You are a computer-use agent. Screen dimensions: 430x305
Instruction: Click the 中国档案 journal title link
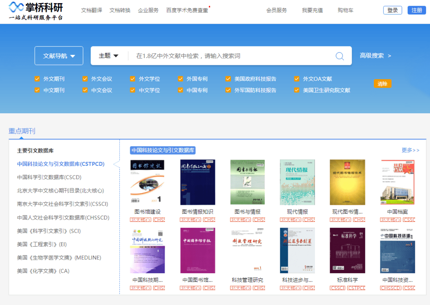click(397, 212)
